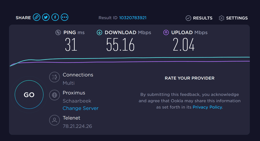Open the RESULTS menu item
The height and width of the screenshot is (141, 260).
coord(202,18)
